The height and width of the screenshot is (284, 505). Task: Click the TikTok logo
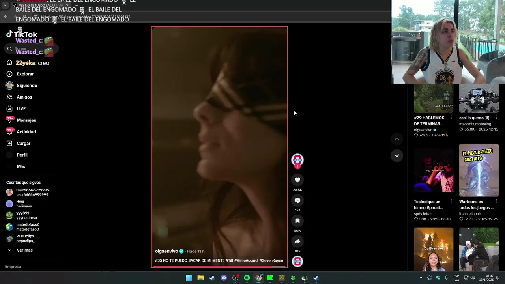click(x=22, y=34)
